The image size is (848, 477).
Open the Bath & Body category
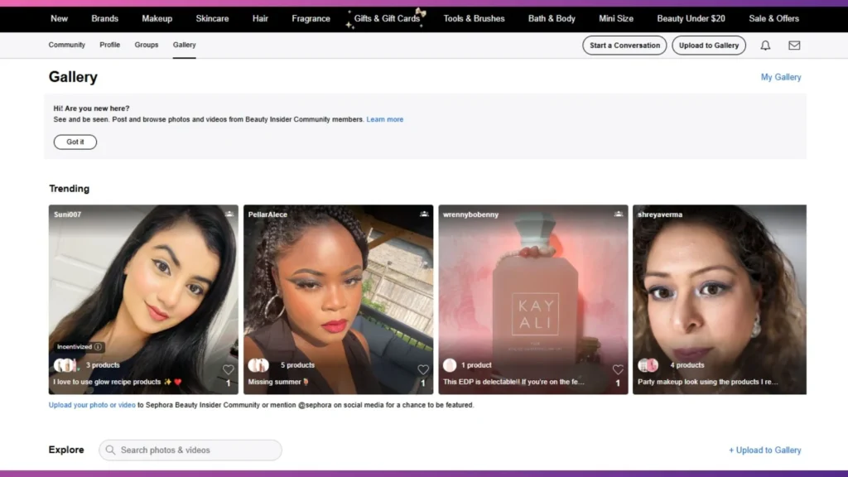click(552, 18)
